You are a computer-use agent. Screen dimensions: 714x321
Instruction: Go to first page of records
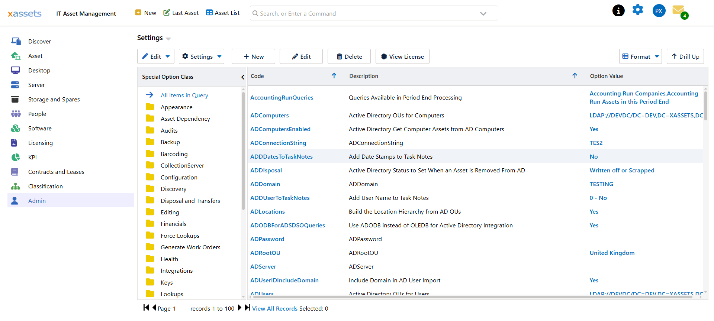pos(146,308)
